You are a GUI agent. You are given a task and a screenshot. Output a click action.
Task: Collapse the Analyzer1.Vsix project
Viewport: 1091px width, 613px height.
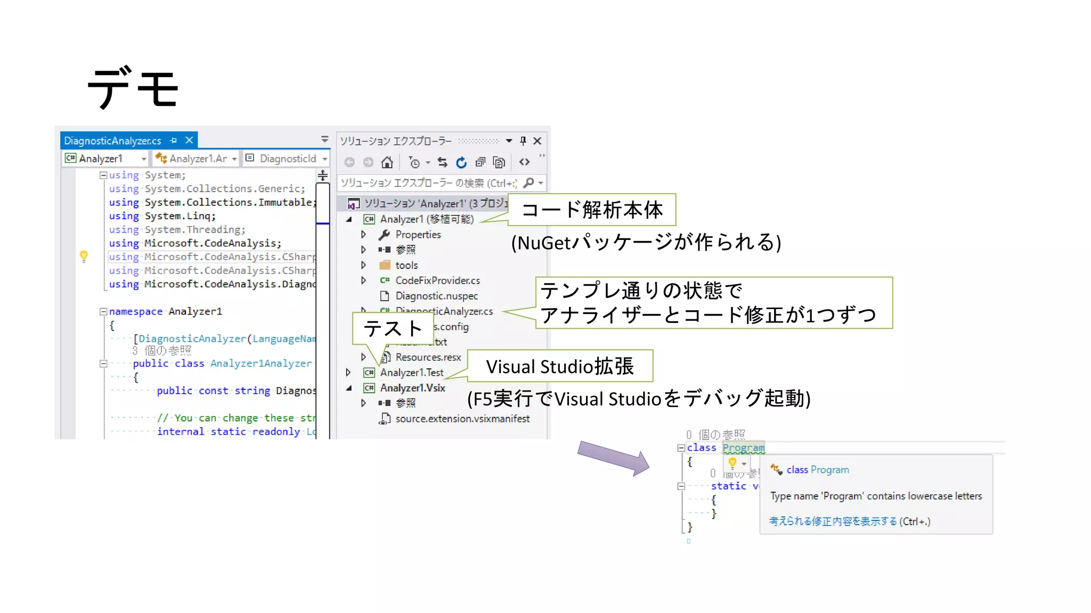coord(349,388)
